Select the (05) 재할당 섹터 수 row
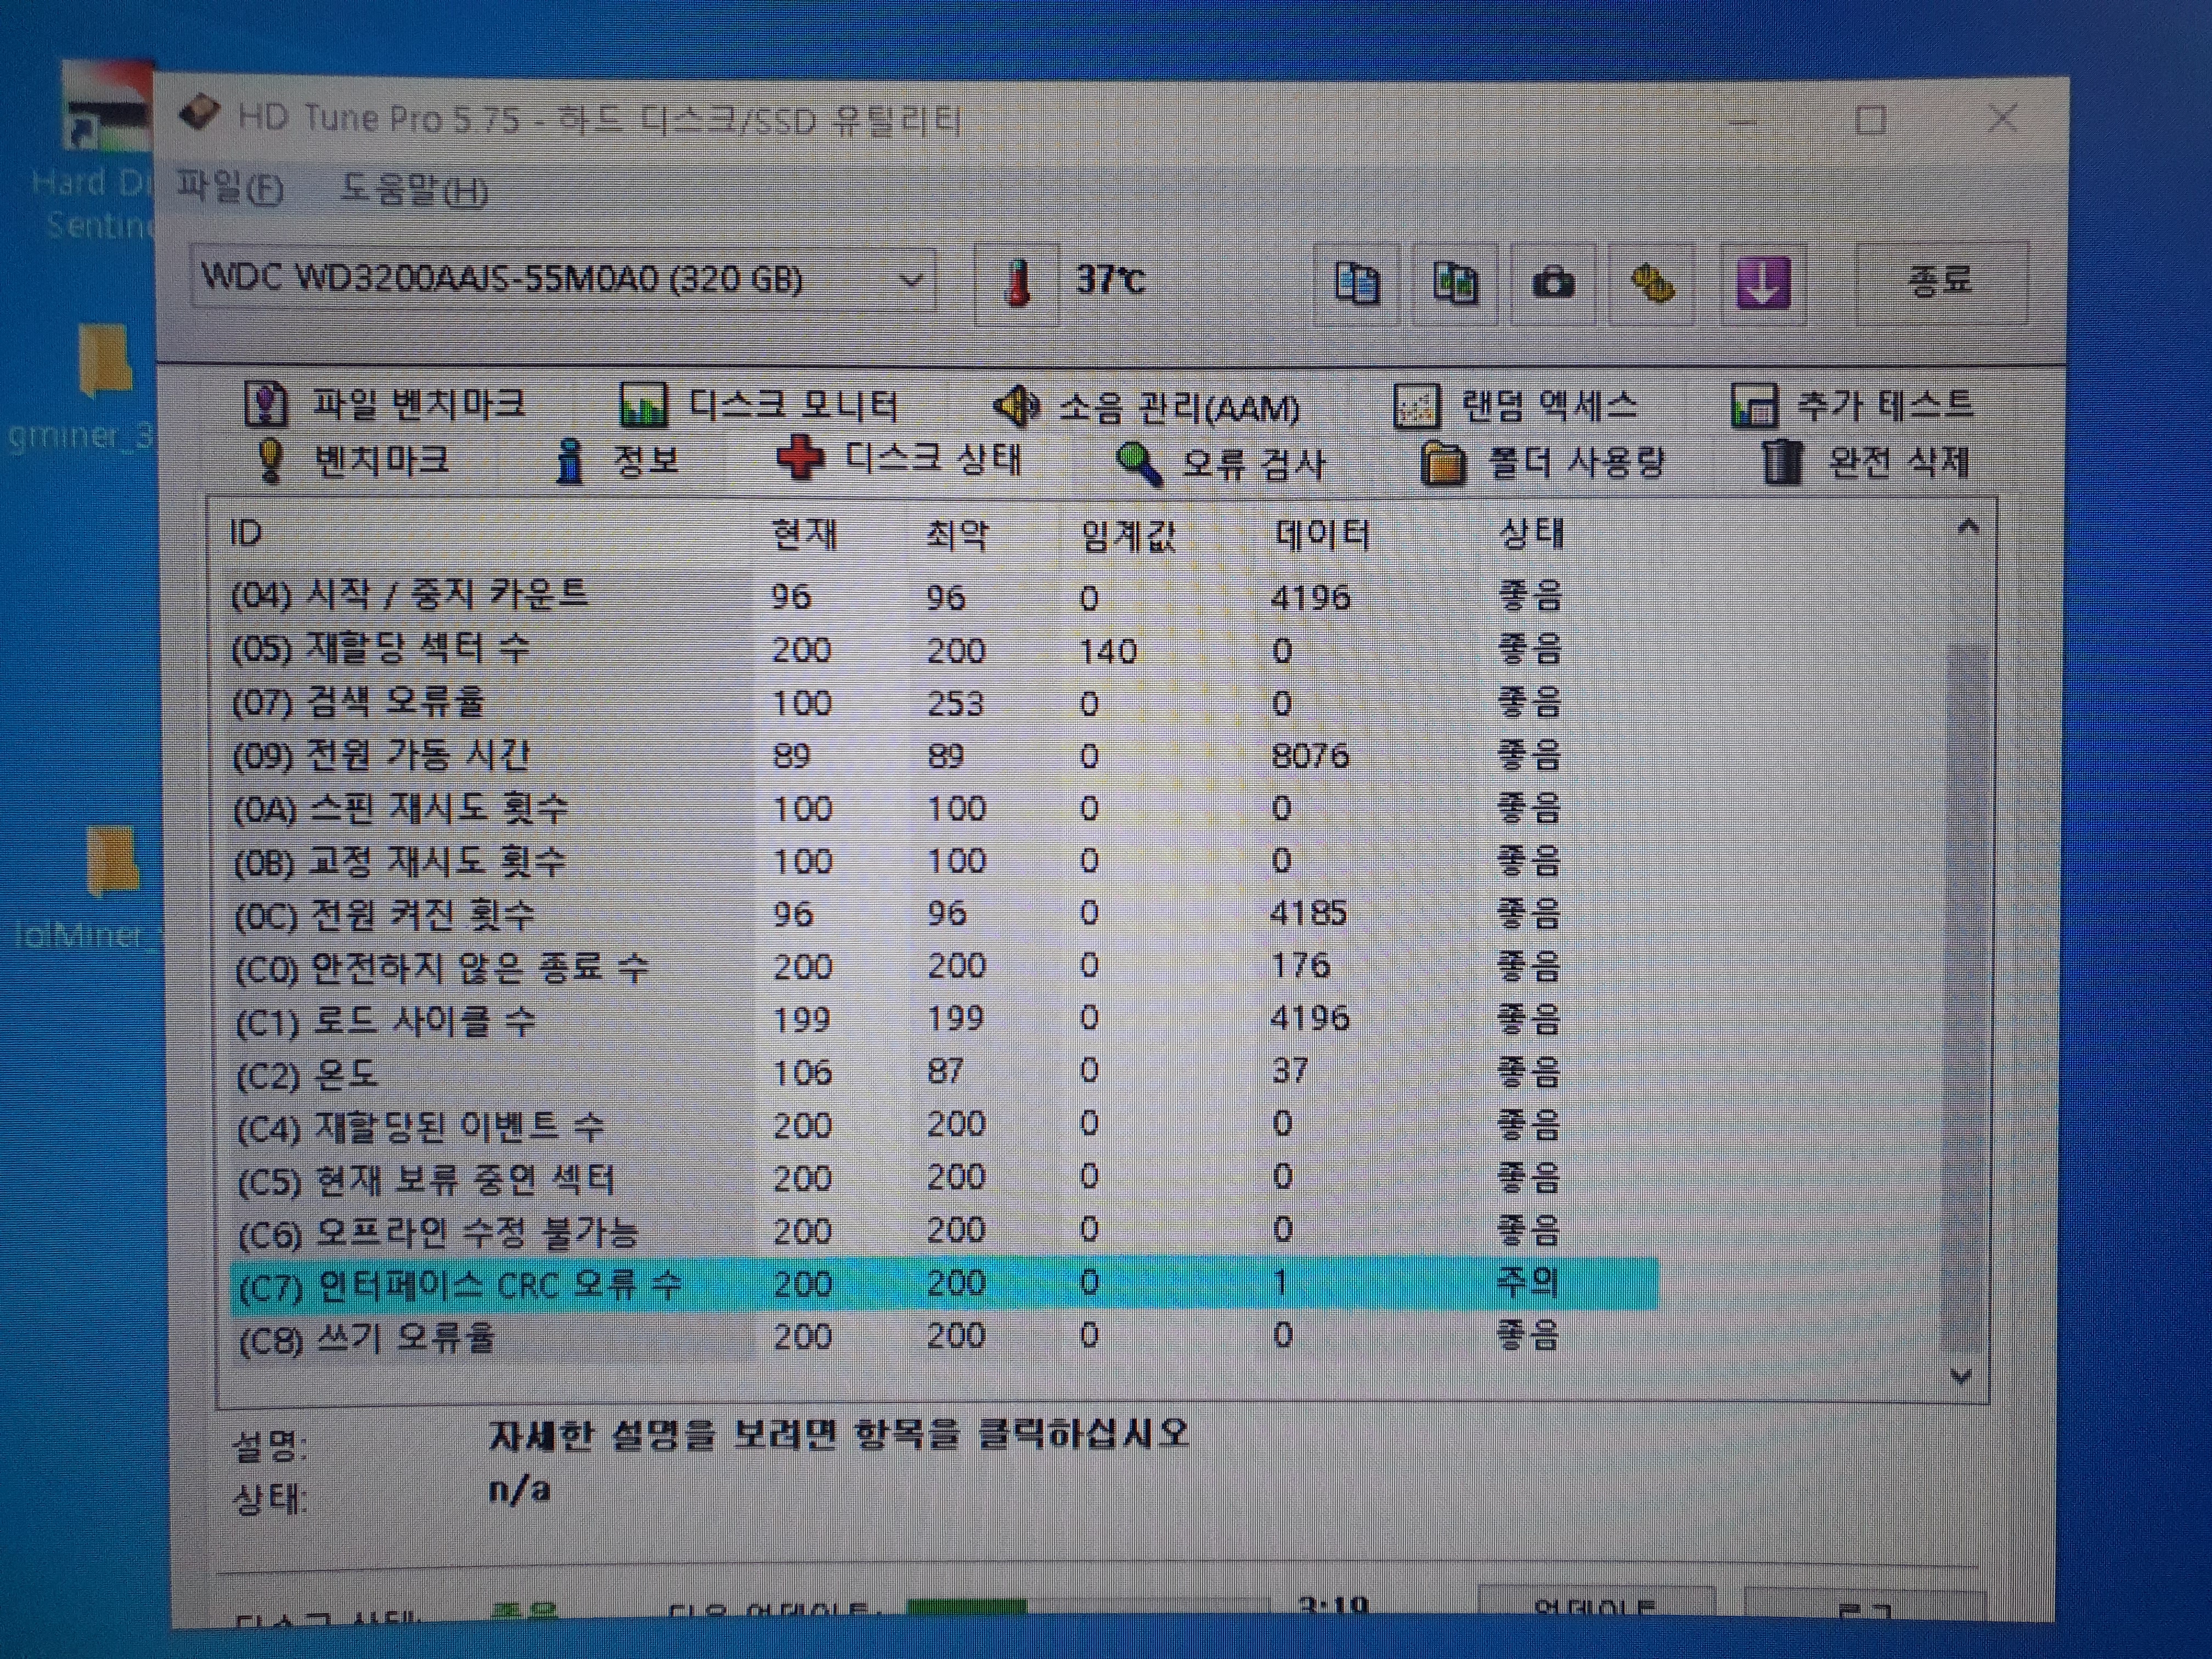Screen dimensions: 2212x1659 (x=943, y=649)
